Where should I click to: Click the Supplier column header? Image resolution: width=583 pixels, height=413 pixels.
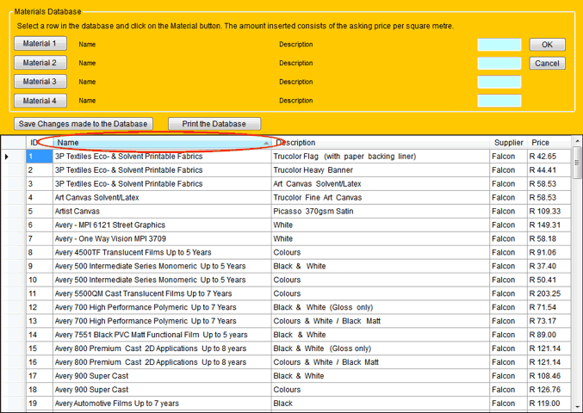pyautogui.click(x=508, y=143)
